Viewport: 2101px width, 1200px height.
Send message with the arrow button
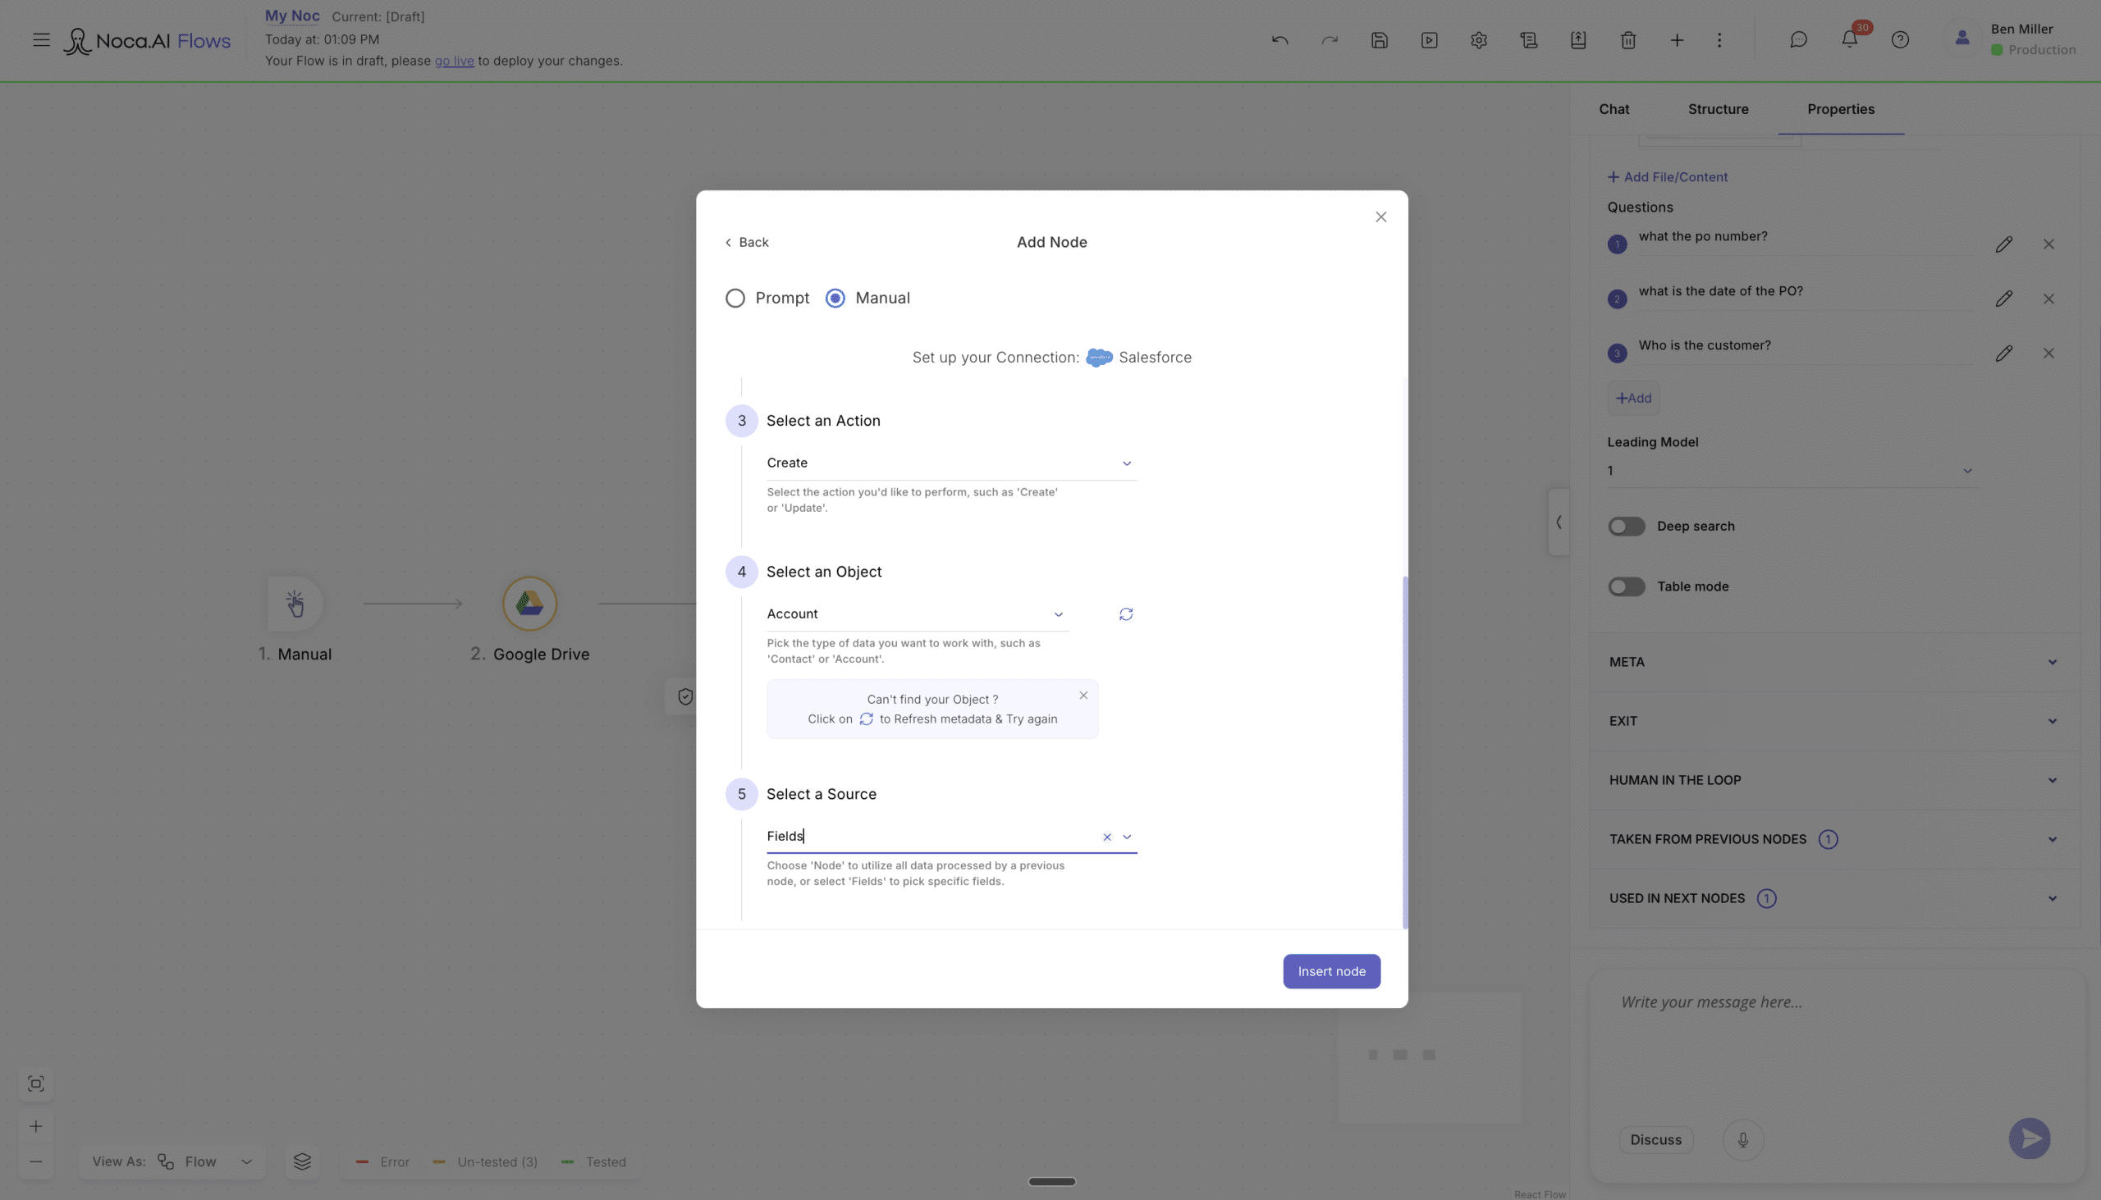click(x=2029, y=1138)
